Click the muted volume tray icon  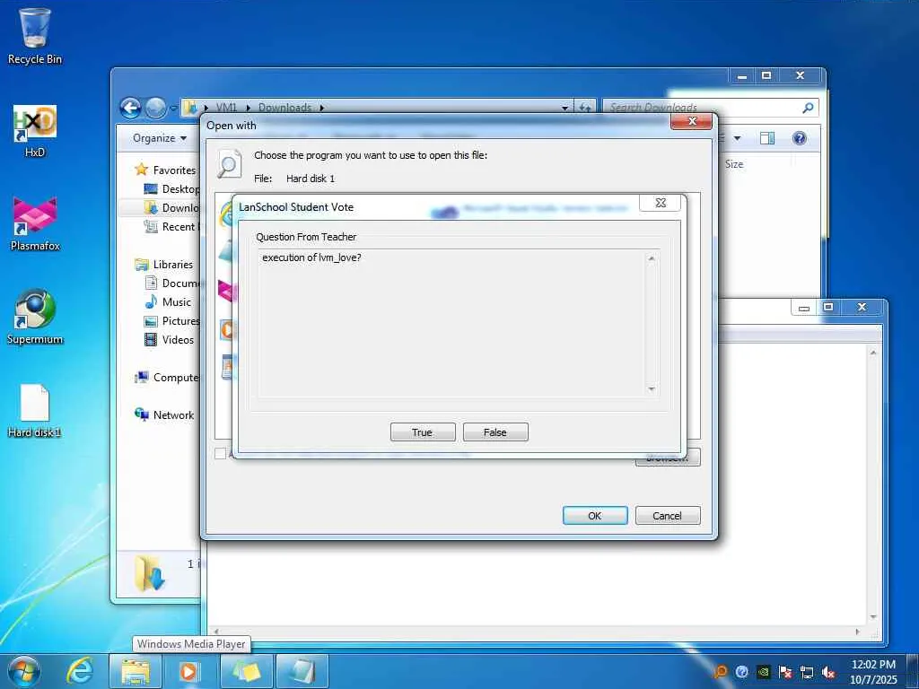(x=828, y=672)
